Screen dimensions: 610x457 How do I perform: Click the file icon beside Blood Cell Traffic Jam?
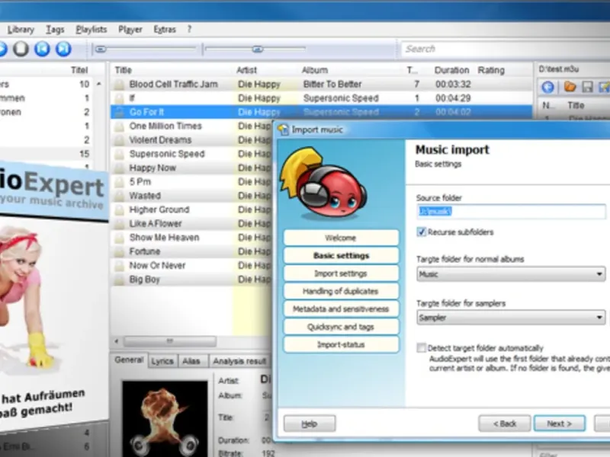click(120, 85)
